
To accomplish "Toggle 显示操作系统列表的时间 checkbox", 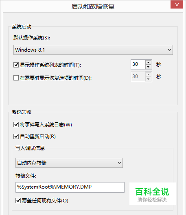I will [x=16, y=65].
